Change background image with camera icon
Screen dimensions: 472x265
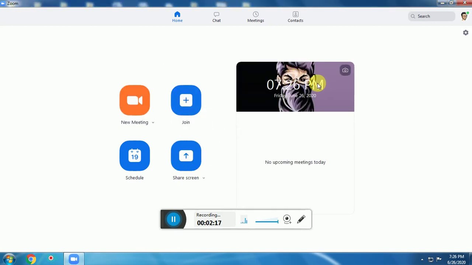[345, 70]
